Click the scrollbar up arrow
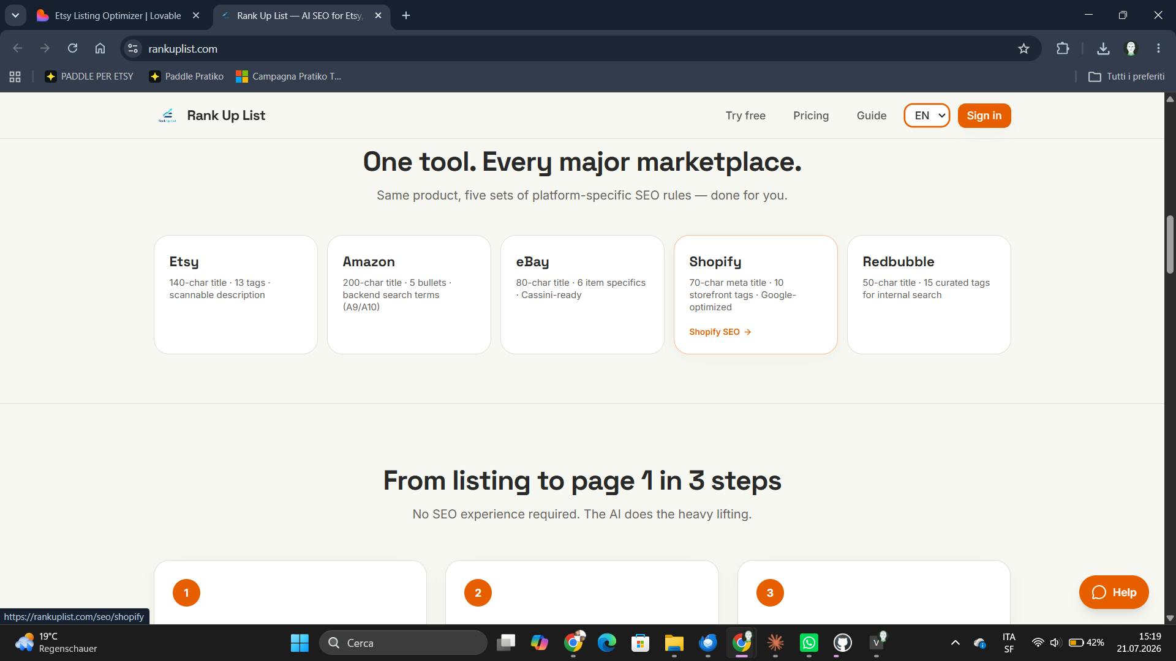Image resolution: width=1176 pixels, height=661 pixels. [1170, 99]
